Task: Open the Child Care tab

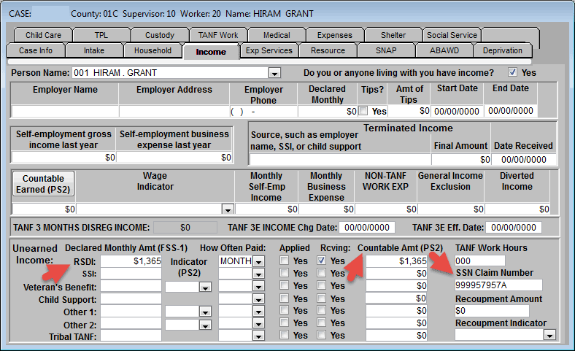Action: coord(43,35)
